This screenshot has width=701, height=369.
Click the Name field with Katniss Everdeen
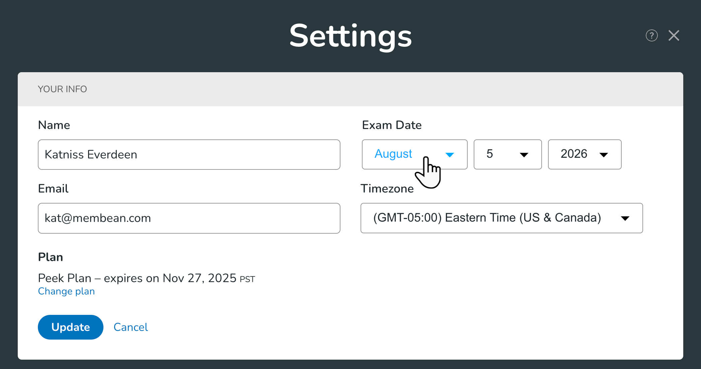coord(189,154)
